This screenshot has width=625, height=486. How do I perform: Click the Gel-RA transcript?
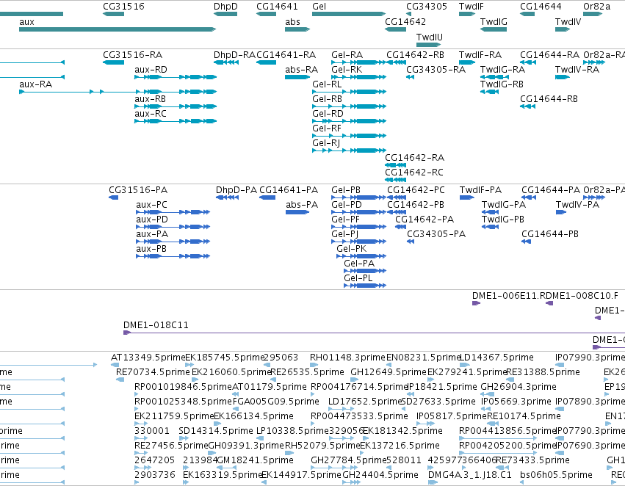[358, 62]
